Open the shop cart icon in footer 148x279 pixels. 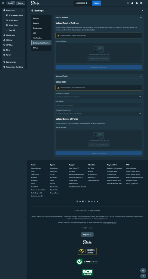pyautogui.click(x=97, y=201)
